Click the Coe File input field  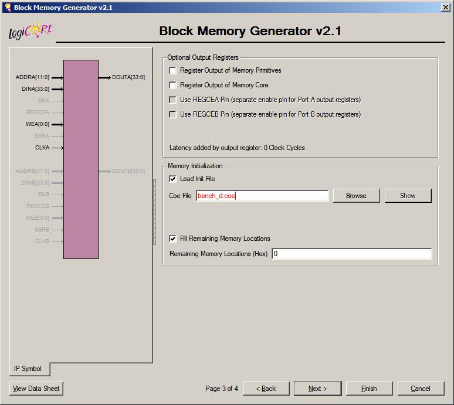coord(262,196)
